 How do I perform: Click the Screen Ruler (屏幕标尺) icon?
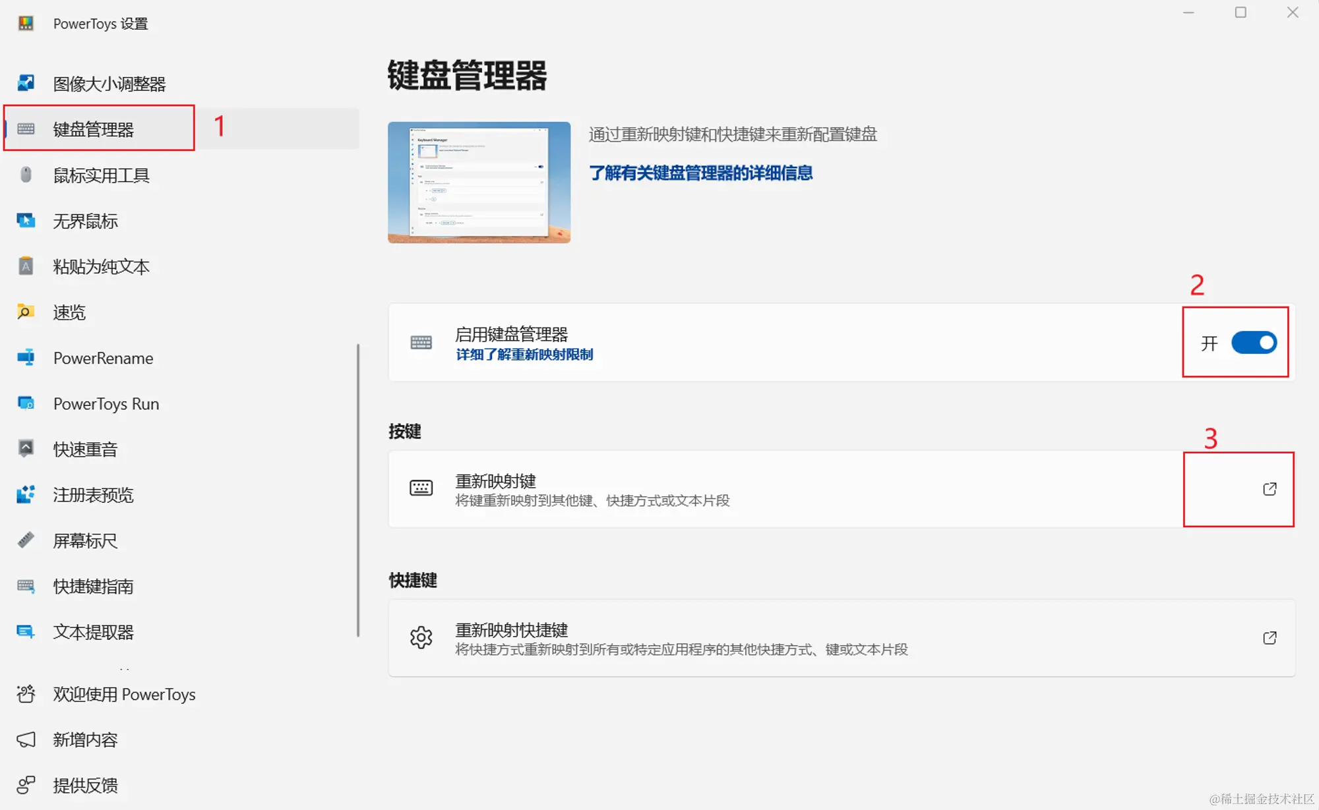(x=26, y=540)
